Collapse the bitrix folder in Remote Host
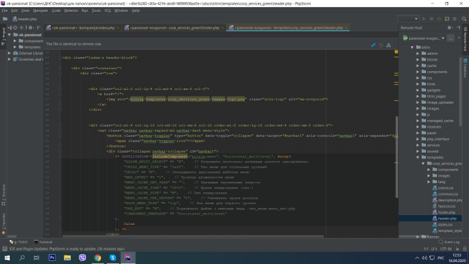The image size is (469, 264). coord(412,48)
